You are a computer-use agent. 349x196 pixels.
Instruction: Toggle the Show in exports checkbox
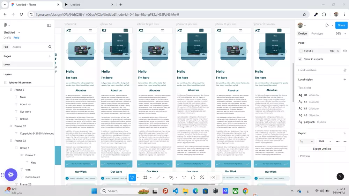click(300, 59)
